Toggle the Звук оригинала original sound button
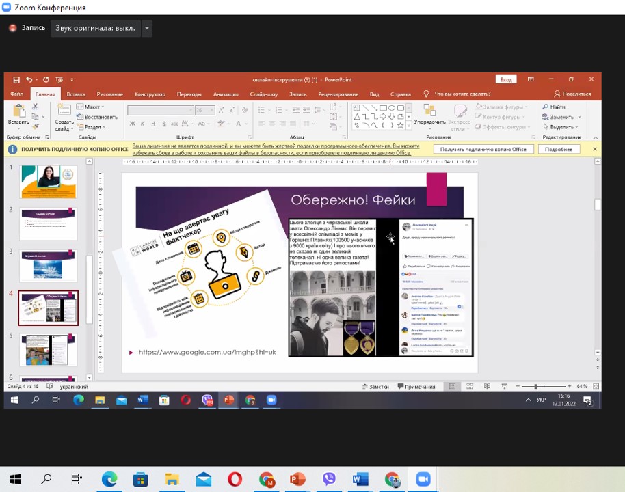Screen dimensions: 625x492 click(x=95, y=28)
